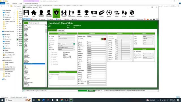Select Brazil in the team list
This screenshot has height=102, width=181.
[25, 65]
